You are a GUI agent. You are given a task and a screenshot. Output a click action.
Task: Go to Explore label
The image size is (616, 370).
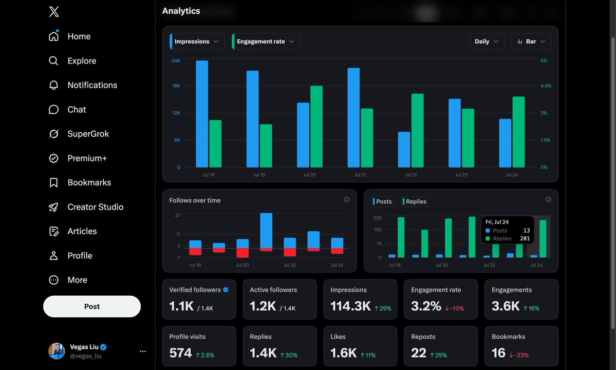82,61
